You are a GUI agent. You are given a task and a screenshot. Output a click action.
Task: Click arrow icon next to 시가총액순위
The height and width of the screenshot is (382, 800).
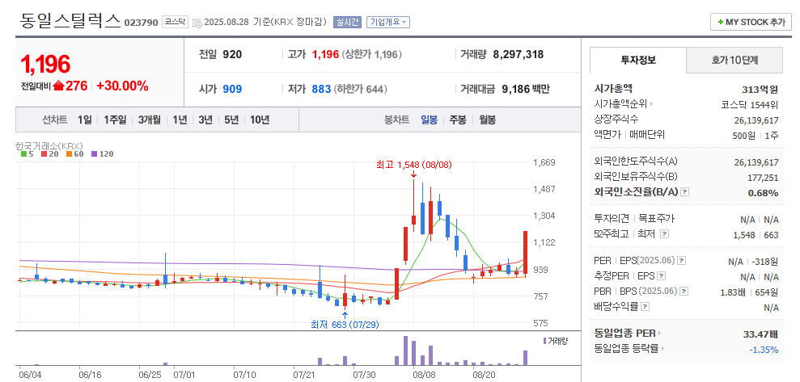(x=651, y=104)
